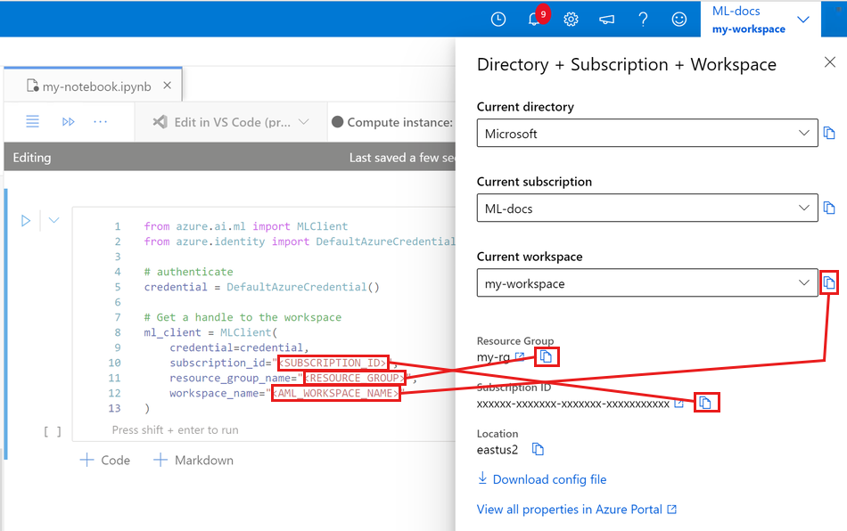Open the settings gear icon
The width and height of the screenshot is (847, 531).
571,20
